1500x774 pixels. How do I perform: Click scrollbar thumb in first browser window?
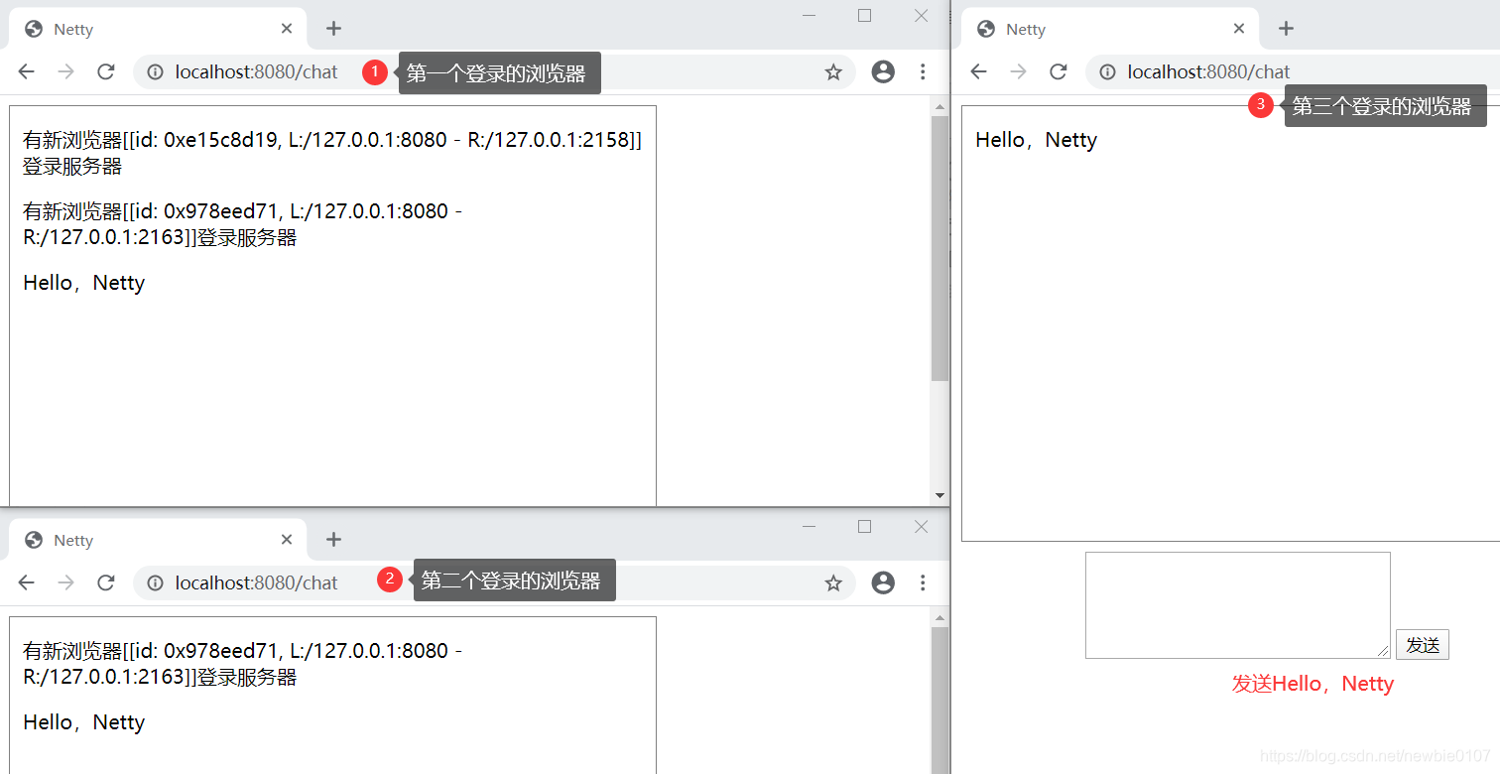[x=939, y=249]
